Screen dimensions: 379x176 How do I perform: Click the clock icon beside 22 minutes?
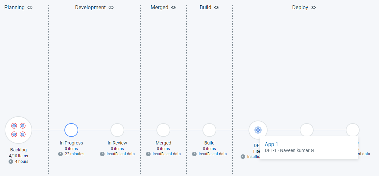click(60, 154)
